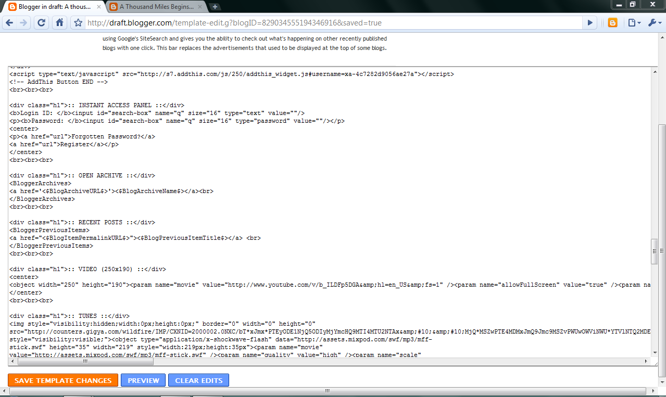The width and height of the screenshot is (666, 397).
Task: Minimize the browser window
Action: [619, 4]
